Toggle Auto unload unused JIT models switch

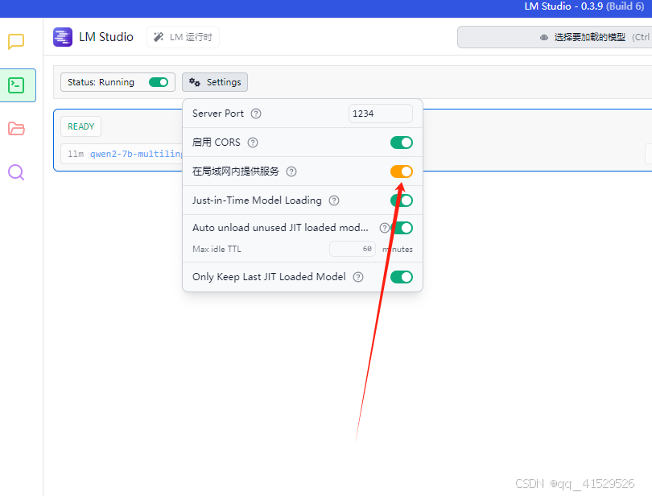(402, 228)
